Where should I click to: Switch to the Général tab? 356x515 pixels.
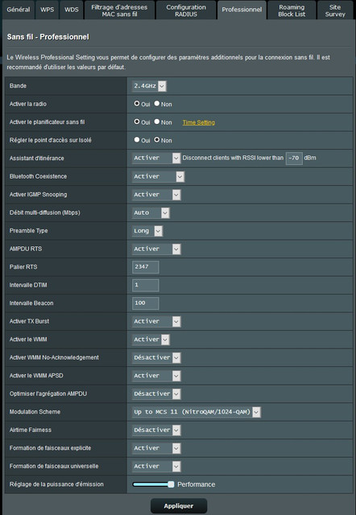click(x=19, y=10)
